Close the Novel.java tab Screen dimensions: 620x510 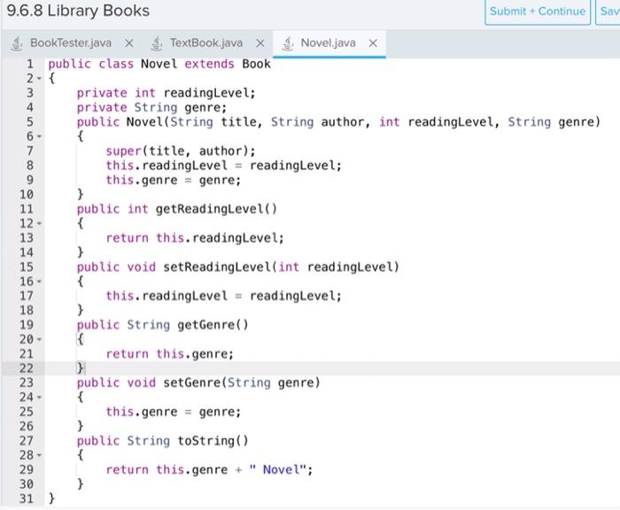(x=373, y=43)
